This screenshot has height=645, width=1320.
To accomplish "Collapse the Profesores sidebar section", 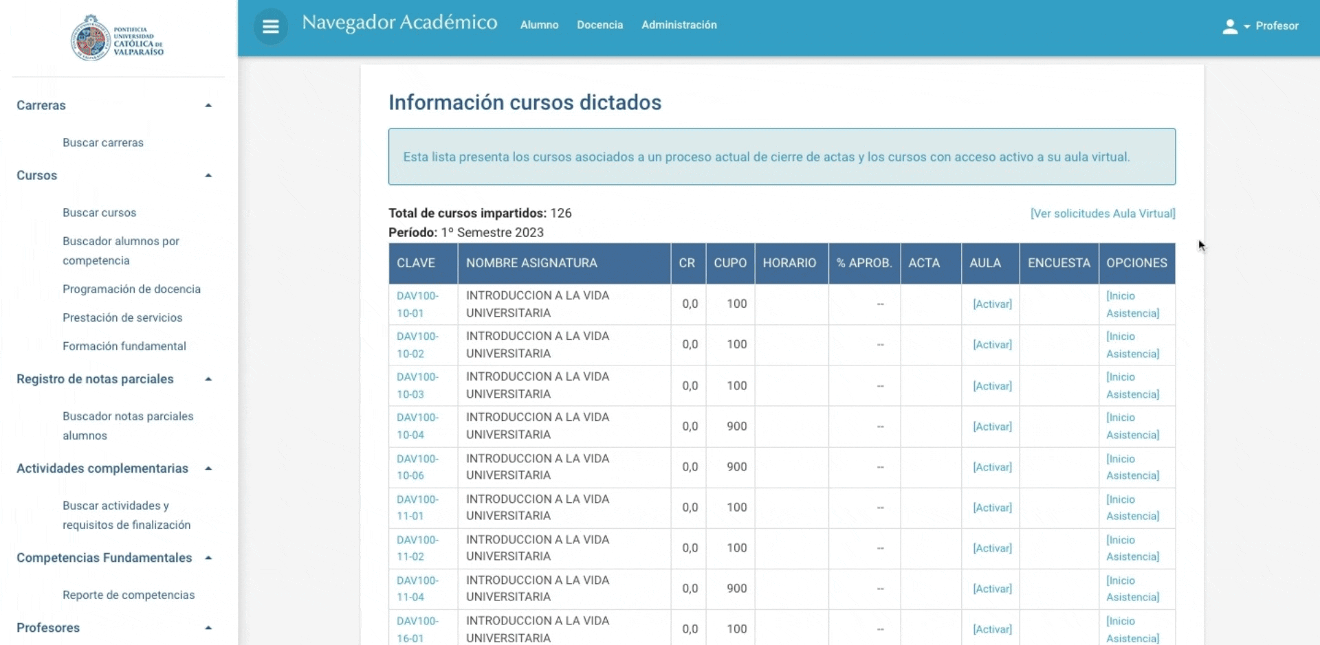I will (x=208, y=628).
